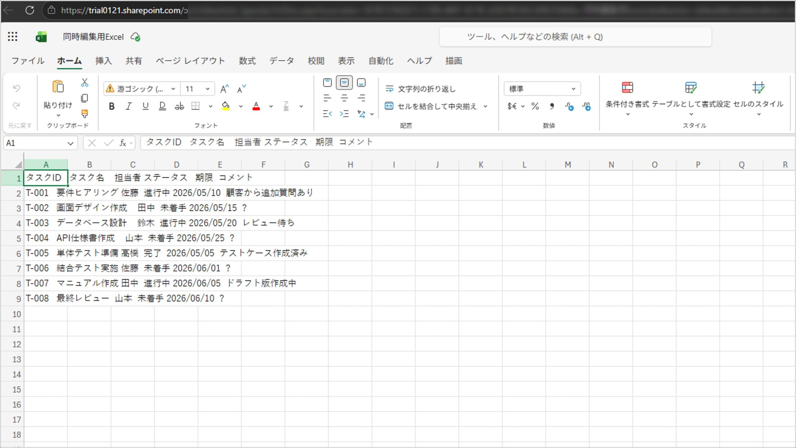Screen dimensions: 796x448
Task: Open the app launcher waffle icon
Action: (x=12, y=37)
